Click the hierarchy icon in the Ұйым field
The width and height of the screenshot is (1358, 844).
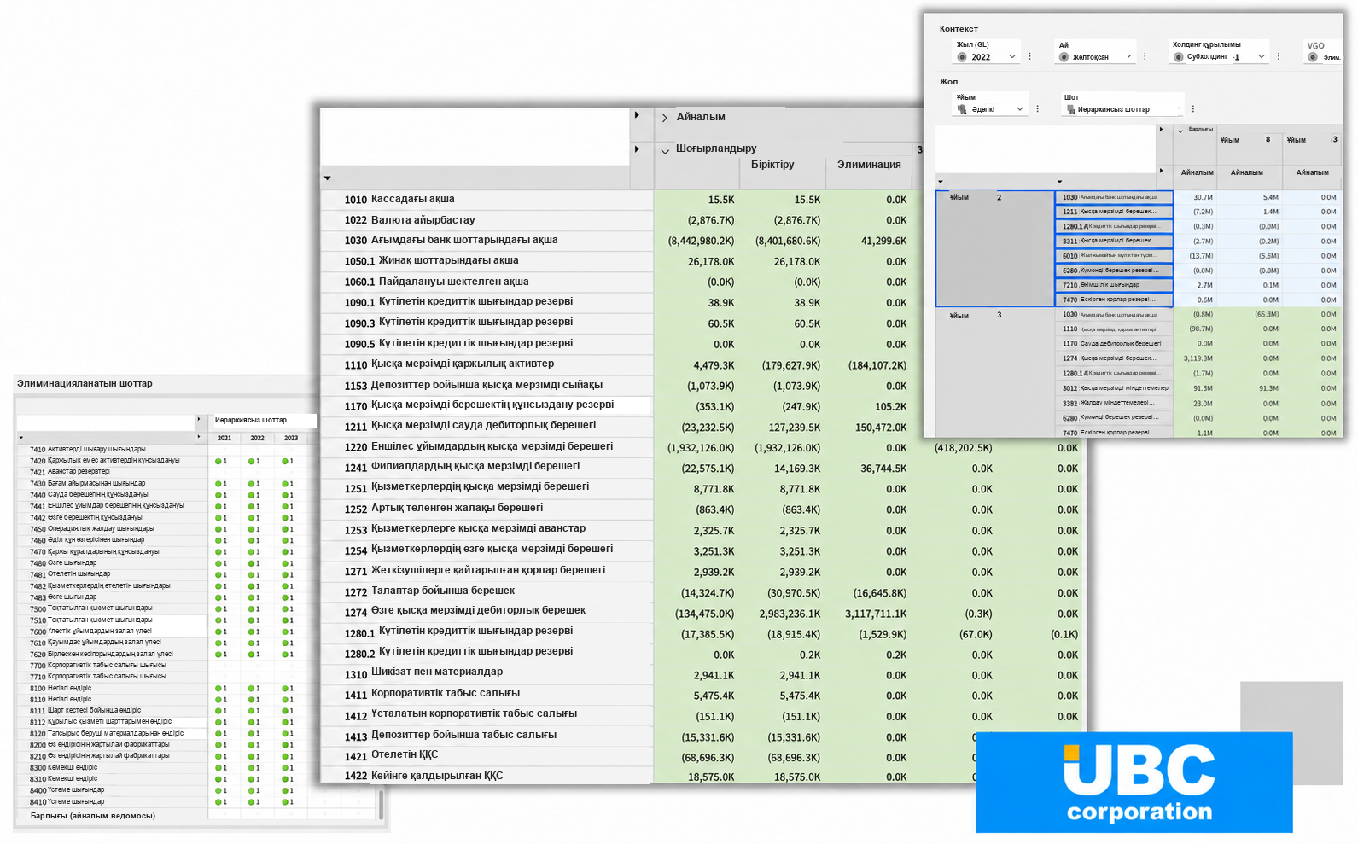[962, 109]
